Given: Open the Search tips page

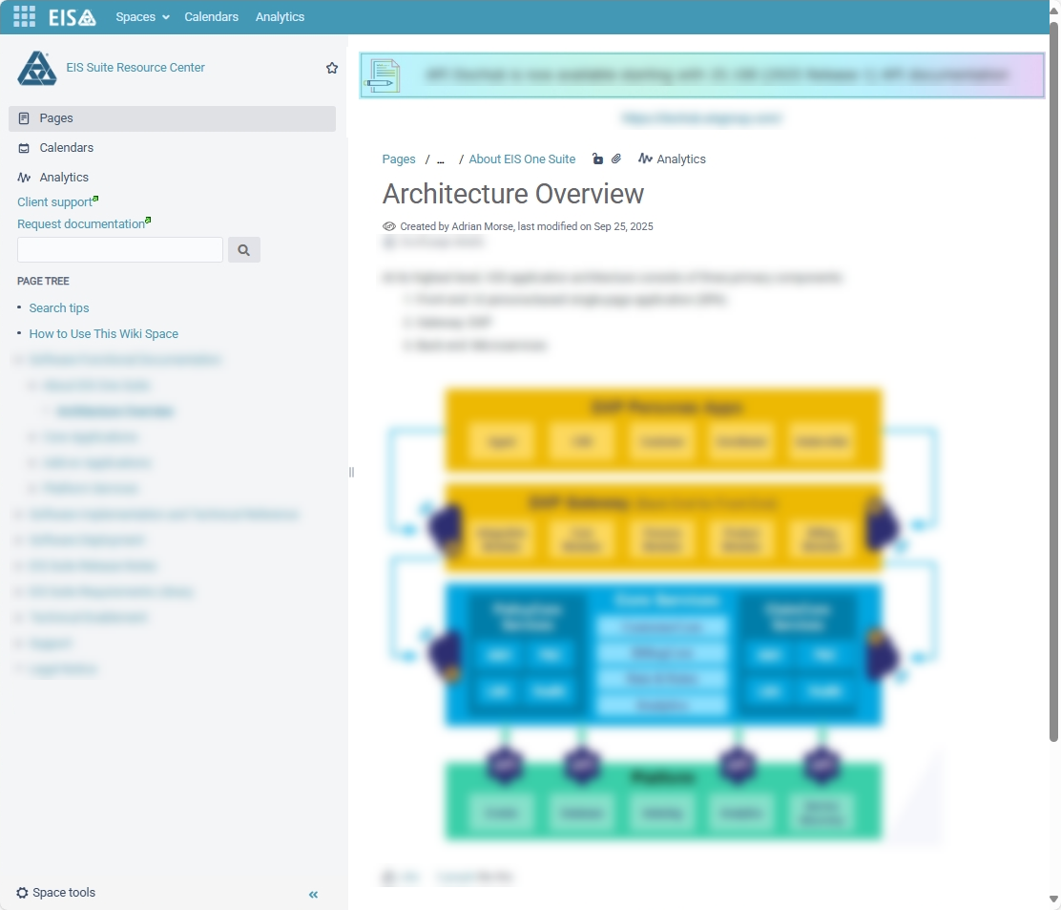Looking at the screenshot, I should coord(59,308).
